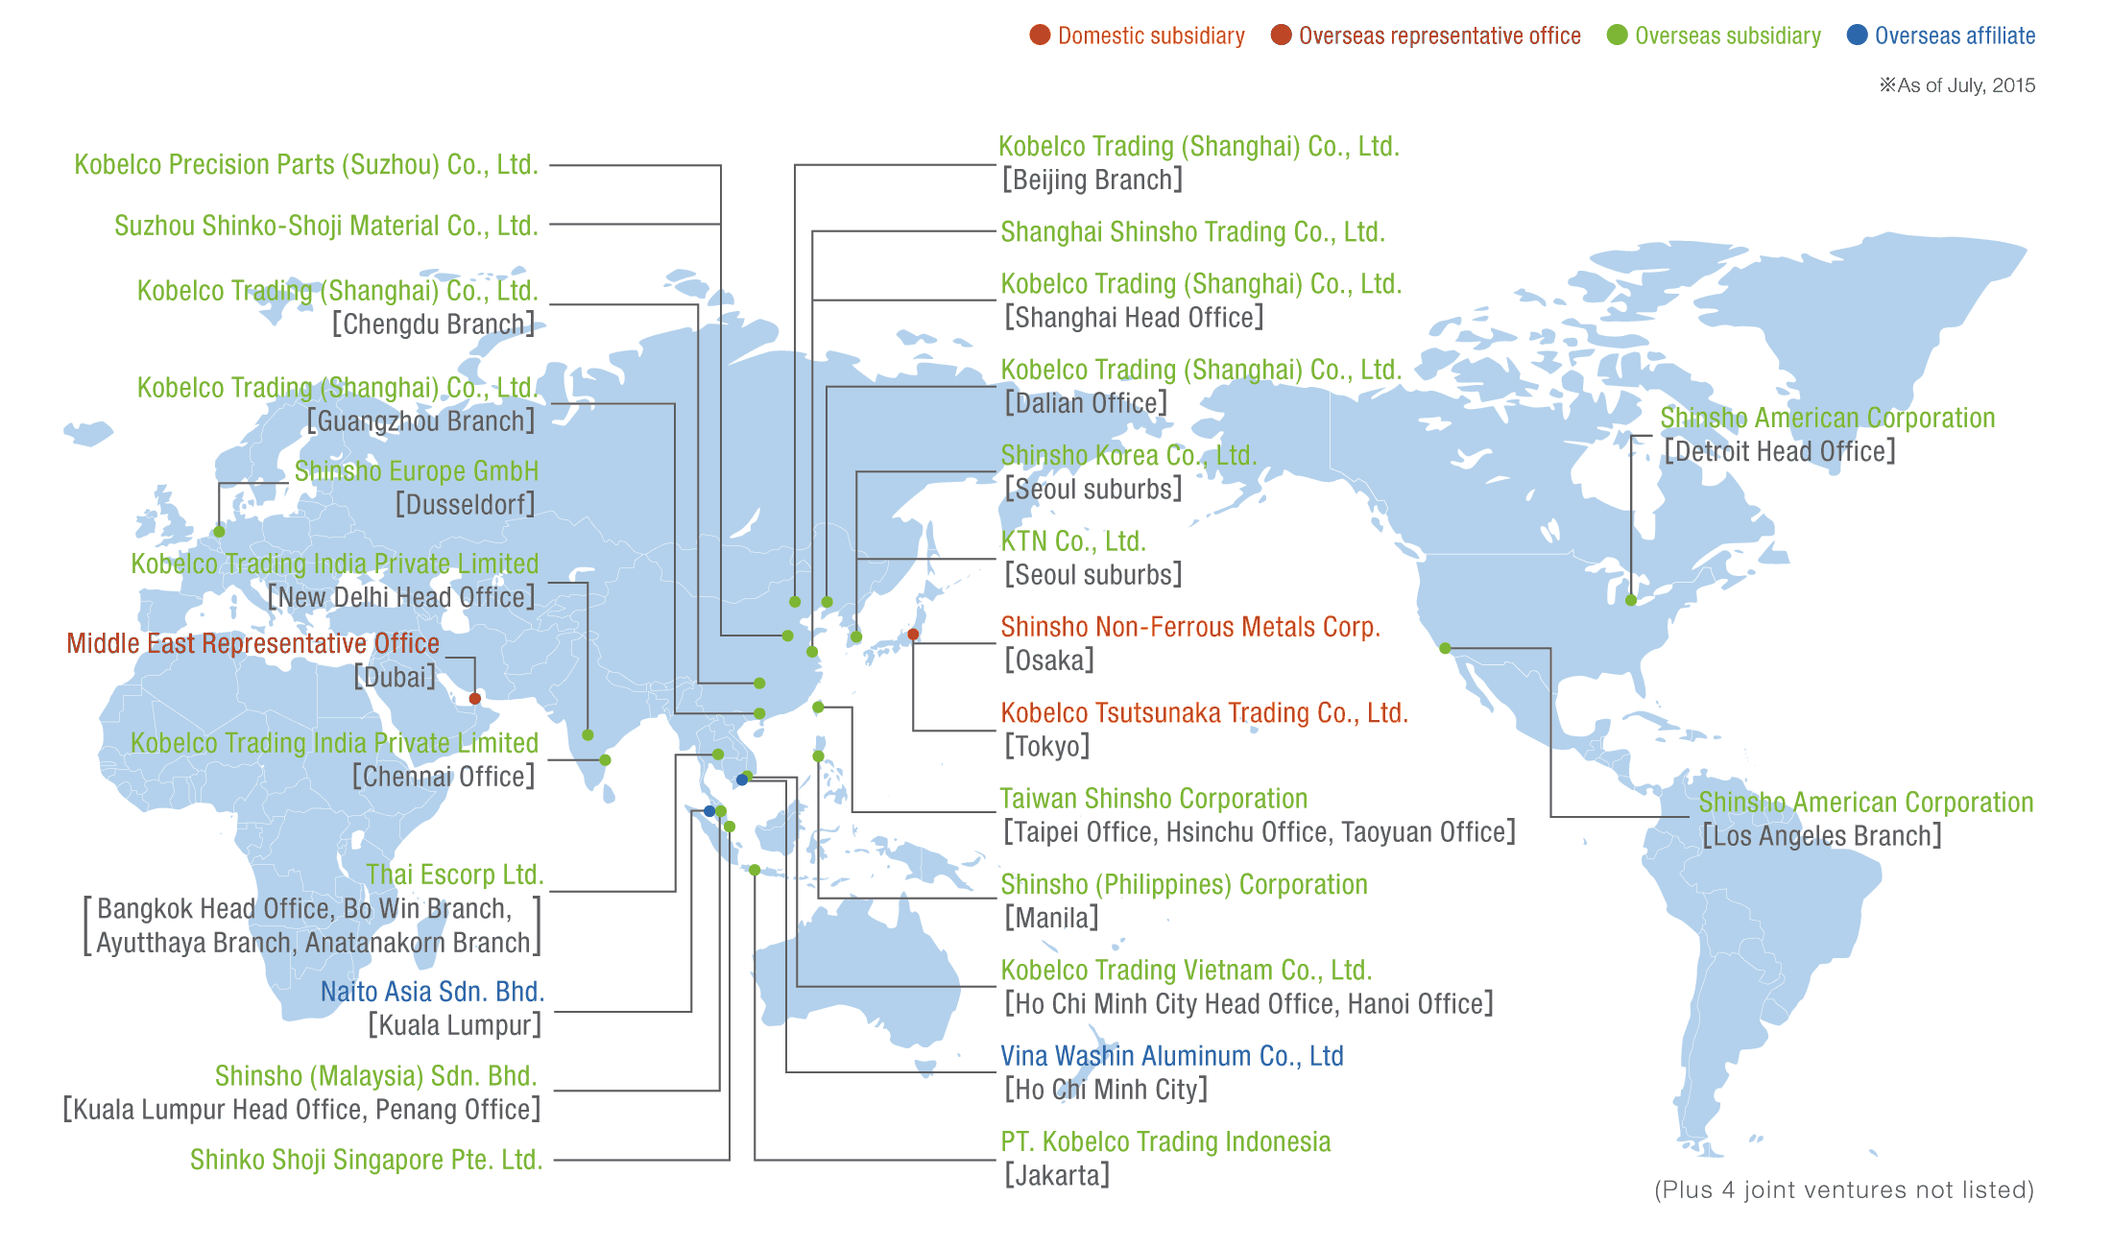The width and height of the screenshot is (2112, 1248).
Task: Select 'Naito Asia Sdn. Bhd.' label
Action: [x=432, y=992]
